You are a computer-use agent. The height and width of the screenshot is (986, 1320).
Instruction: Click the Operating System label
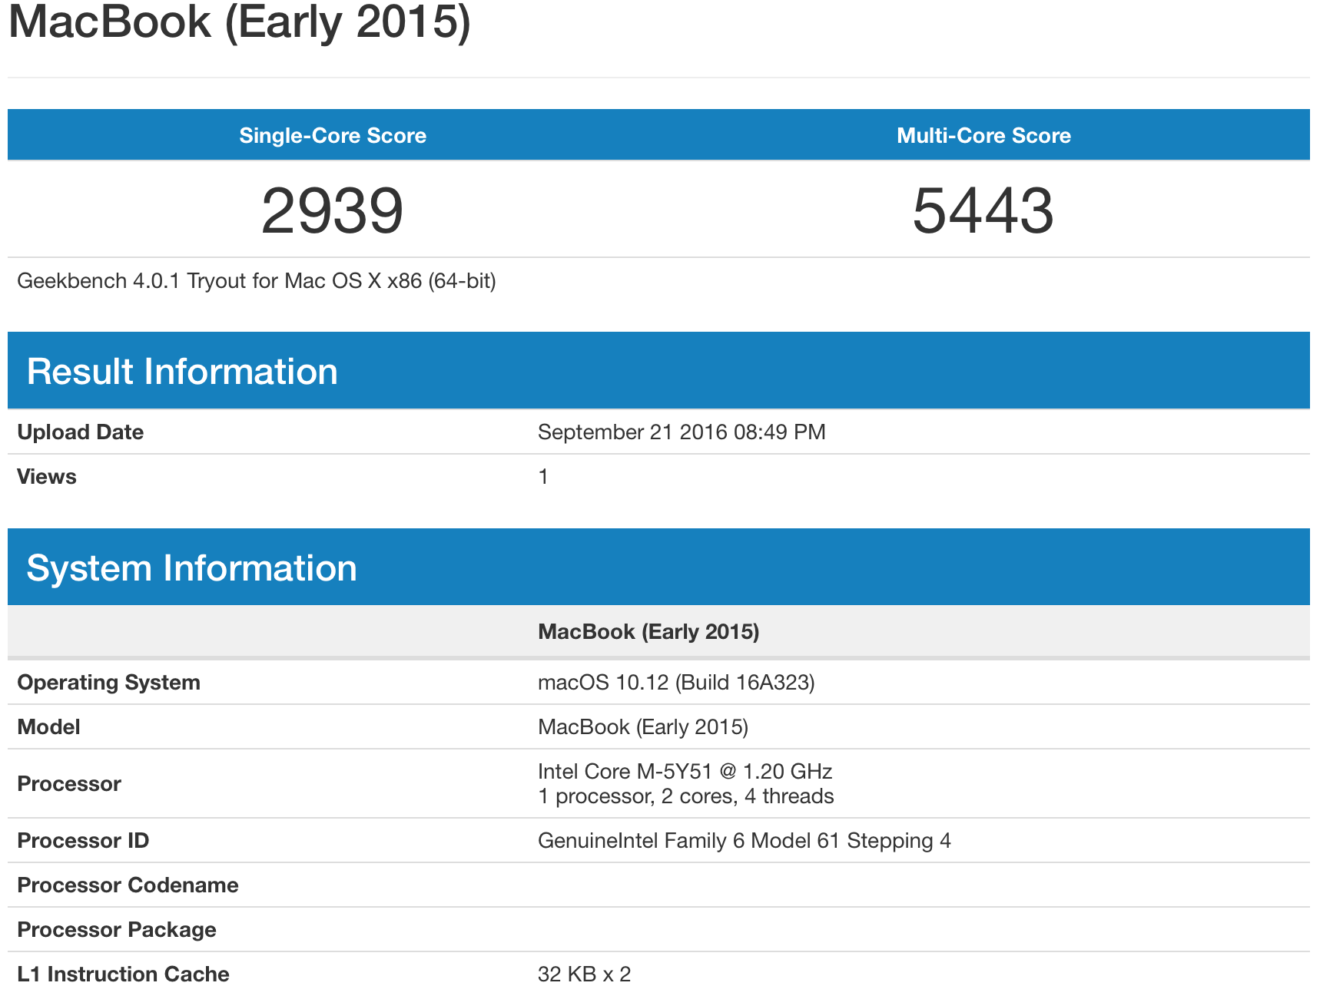pyautogui.click(x=108, y=682)
